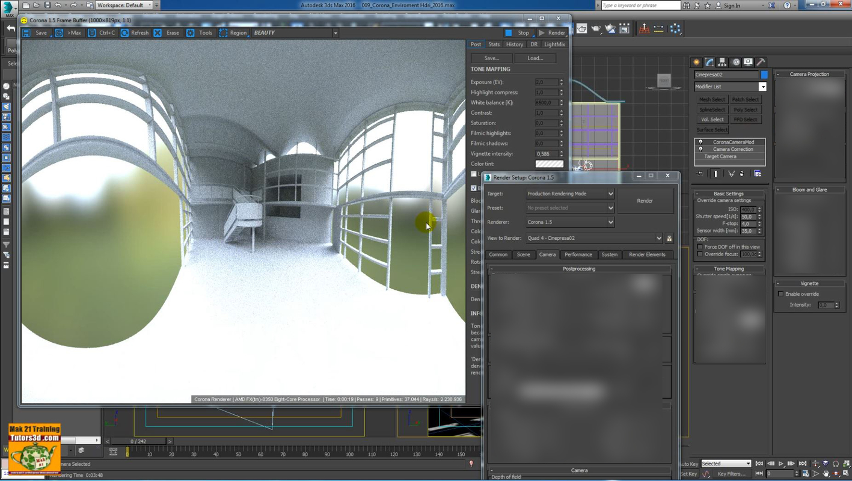Viewport: 852px width, 481px height.
Task: Switch to the LightMix tab
Action: 554,44
